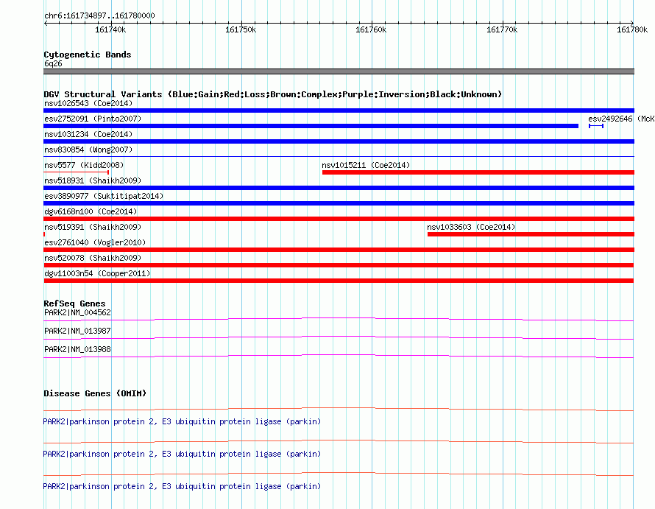This screenshot has width=655, height=509.
Task: Click the nsv1031234 (Coe2014) blue gain bar
Action: [339, 141]
